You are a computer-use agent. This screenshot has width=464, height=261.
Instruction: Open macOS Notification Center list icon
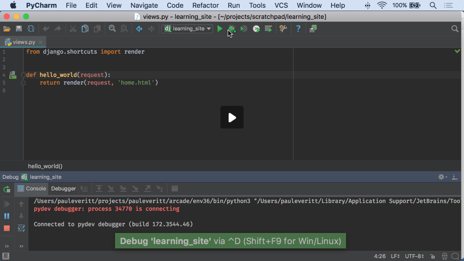pos(449,5)
